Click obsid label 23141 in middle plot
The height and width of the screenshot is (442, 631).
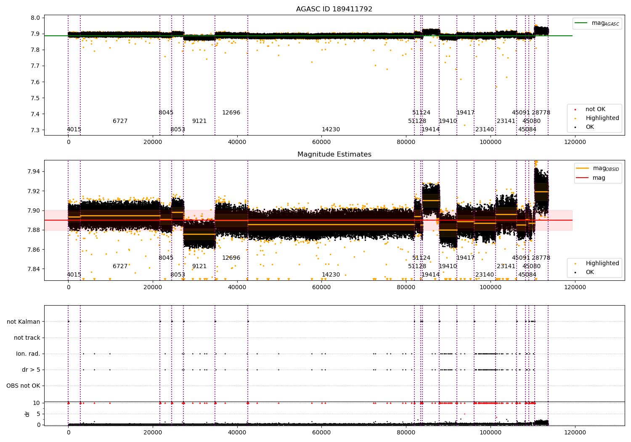click(506, 266)
